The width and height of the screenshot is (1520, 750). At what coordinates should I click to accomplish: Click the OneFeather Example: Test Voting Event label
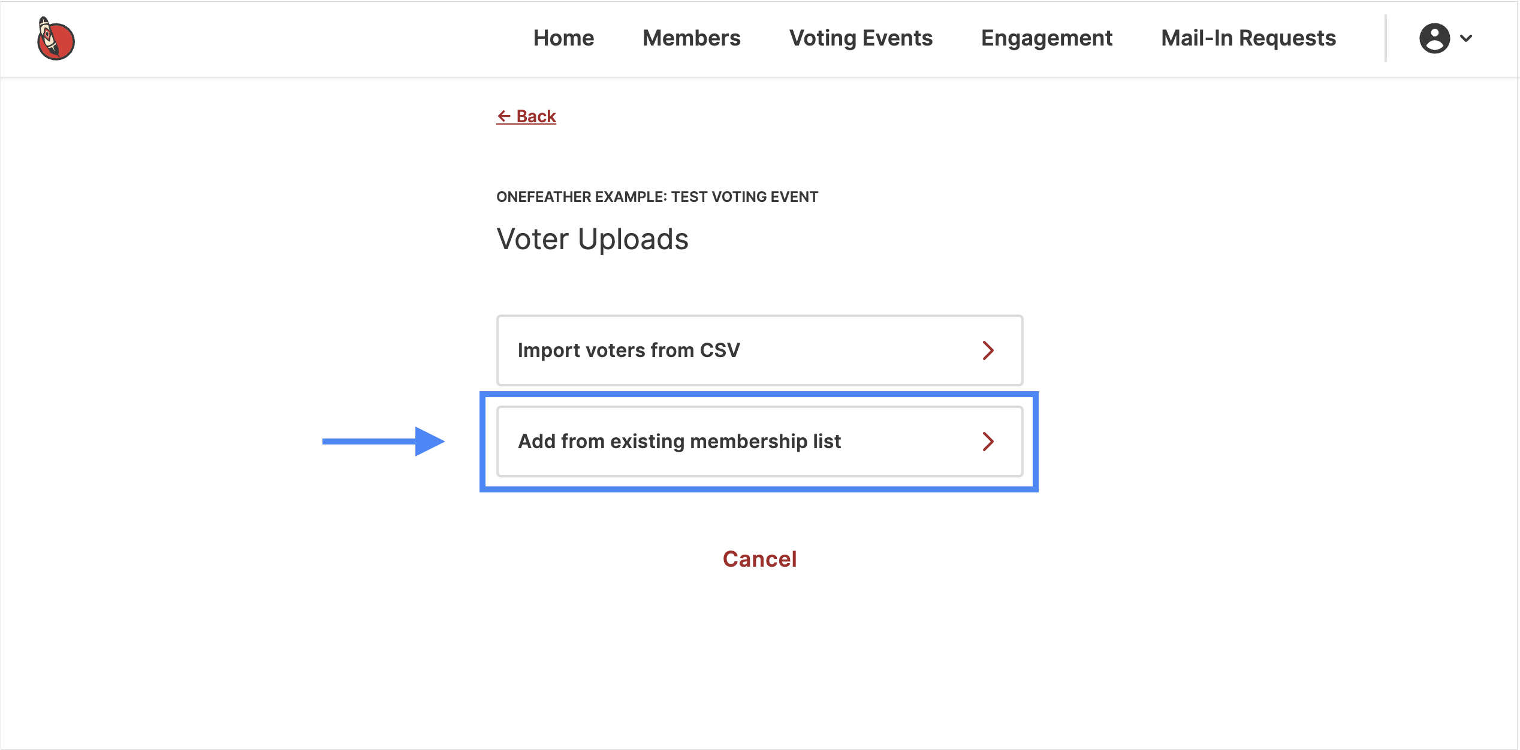pyautogui.click(x=657, y=197)
